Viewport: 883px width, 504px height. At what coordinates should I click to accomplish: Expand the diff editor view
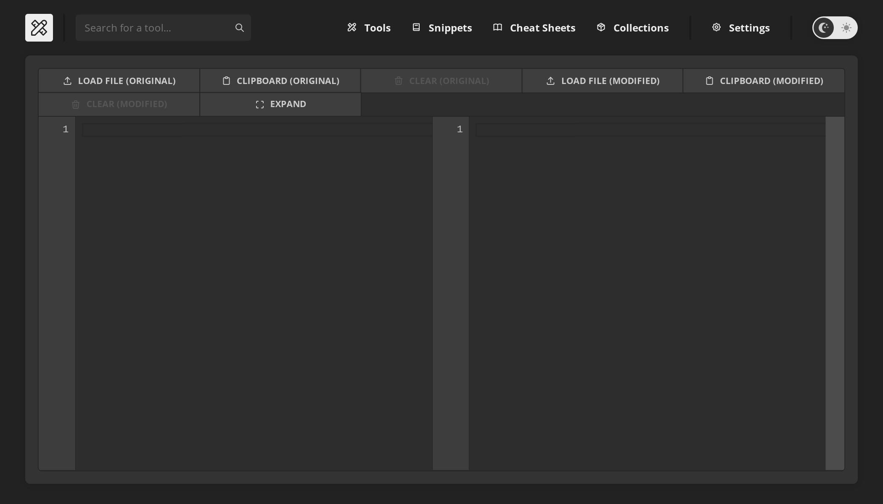click(280, 104)
